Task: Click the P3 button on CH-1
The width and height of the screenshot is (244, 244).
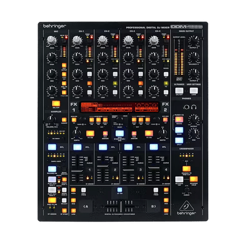Action: click(89, 93)
